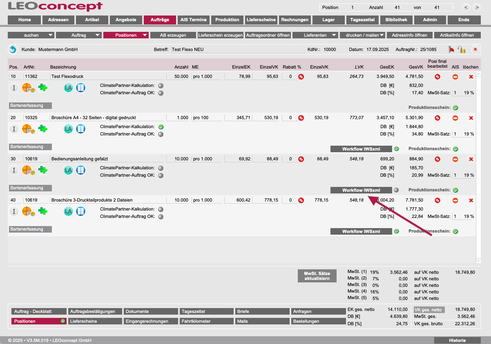The image size is (491, 344).
Task: Toggle 'Posi final bearbeitet' for position 20
Action: point(437,118)
